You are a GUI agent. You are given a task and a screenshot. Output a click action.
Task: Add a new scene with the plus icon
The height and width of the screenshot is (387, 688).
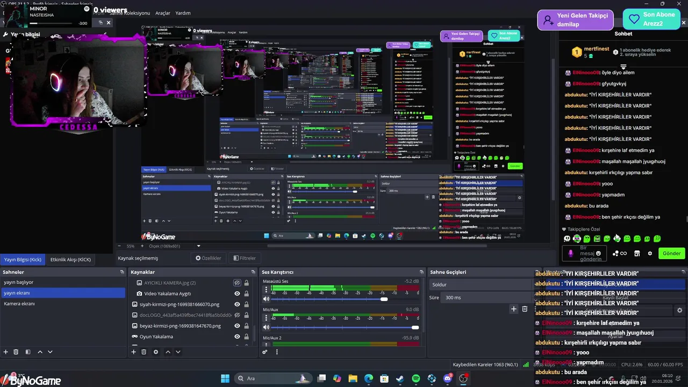pos(6,352)
